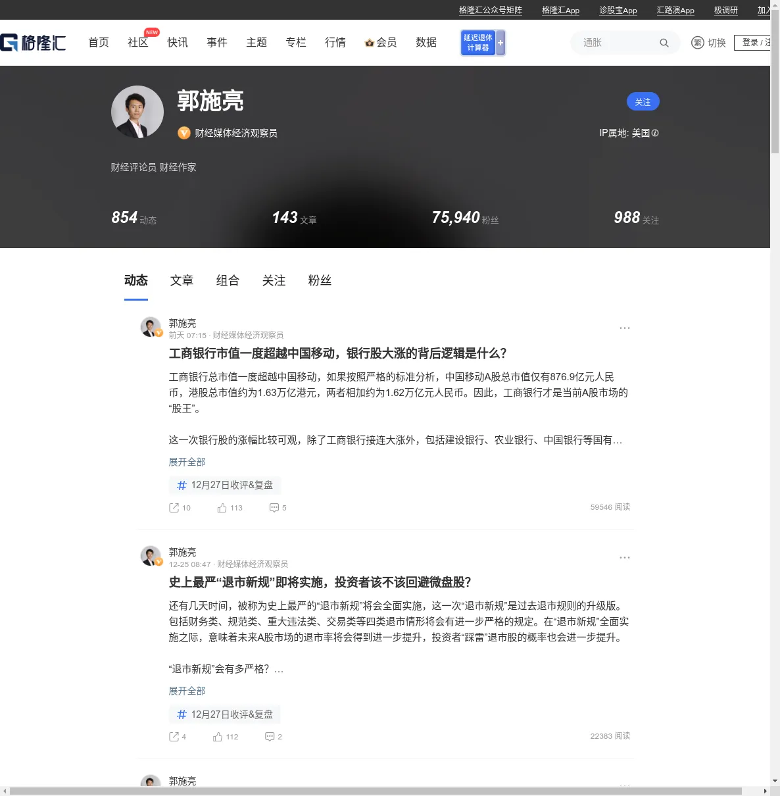Open 行情 navigation item

point(335,43)
